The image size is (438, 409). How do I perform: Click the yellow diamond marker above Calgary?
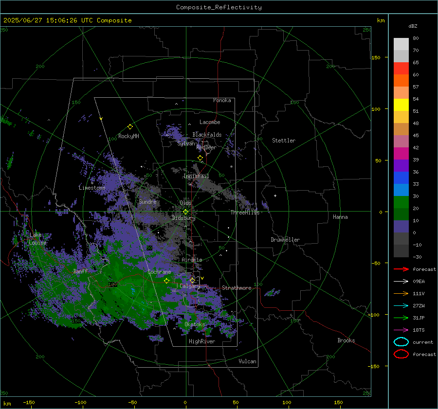point(192,280)
